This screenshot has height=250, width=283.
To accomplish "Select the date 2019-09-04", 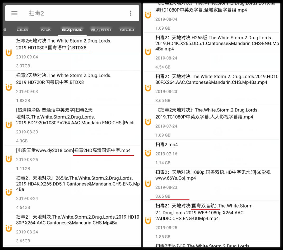I will point(27,57).
